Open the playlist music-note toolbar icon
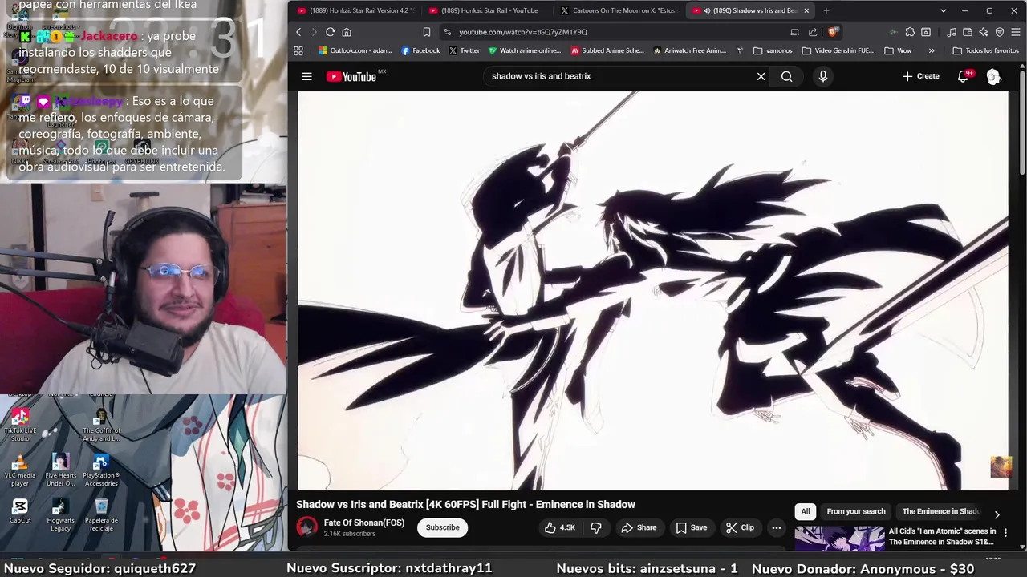This screenshot has height=577, width=1027. point(952,32)
